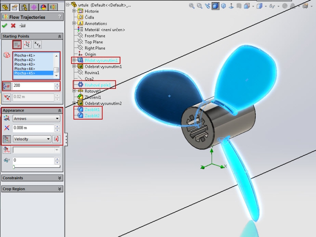Open the ConfigurationManager tab
Screen dimensions: 316x237
[x=24, y=7]
